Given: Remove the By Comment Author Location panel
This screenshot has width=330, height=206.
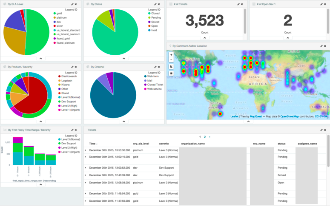Looking at the screenshot, I should tap(325, 46).
